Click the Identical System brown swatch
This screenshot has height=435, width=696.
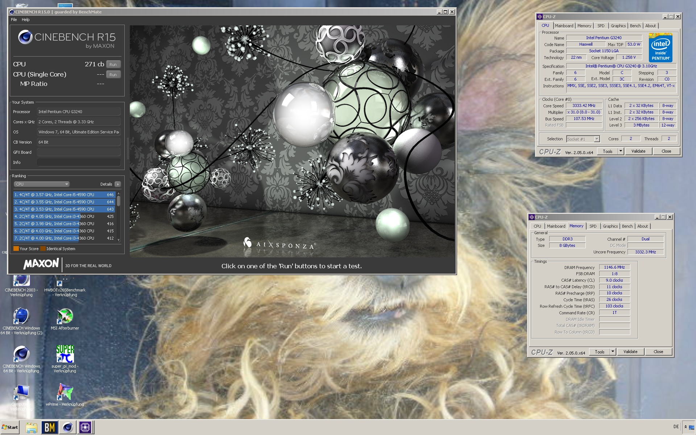click(x=43, y=249)
